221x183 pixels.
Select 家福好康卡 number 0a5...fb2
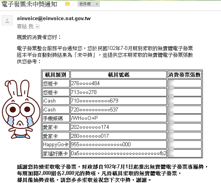118,153
